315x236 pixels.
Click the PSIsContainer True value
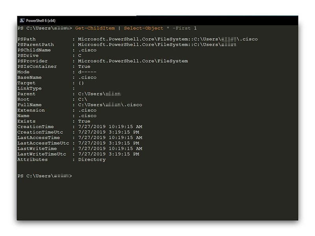(84, 67)
